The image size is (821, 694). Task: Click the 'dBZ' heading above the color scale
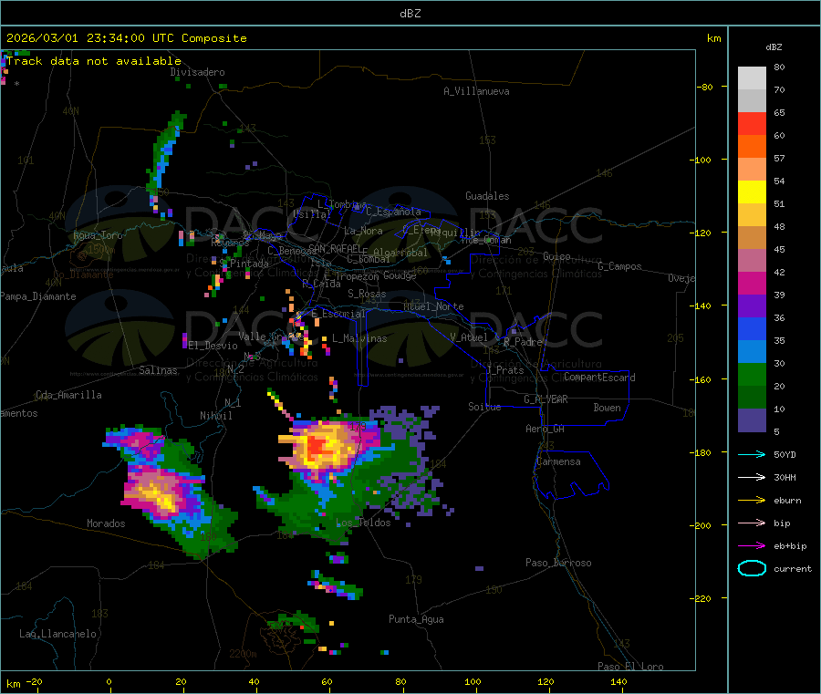point(774,47)
